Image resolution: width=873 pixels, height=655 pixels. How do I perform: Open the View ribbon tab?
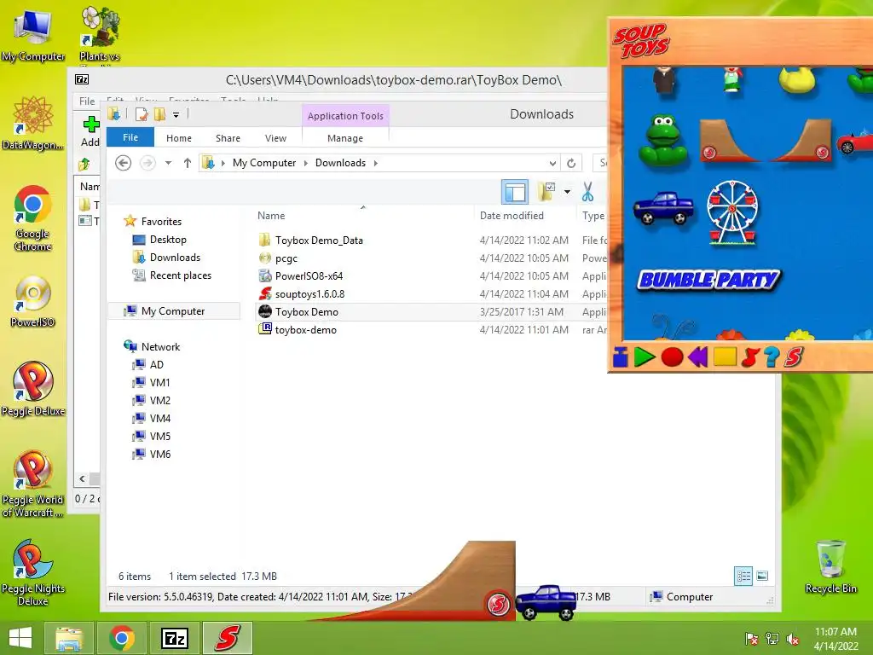tap(275, 138)
